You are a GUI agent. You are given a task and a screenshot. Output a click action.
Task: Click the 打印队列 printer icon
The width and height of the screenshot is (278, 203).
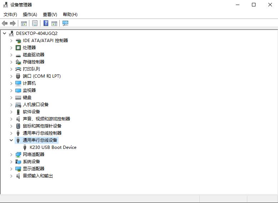point(18,69)
